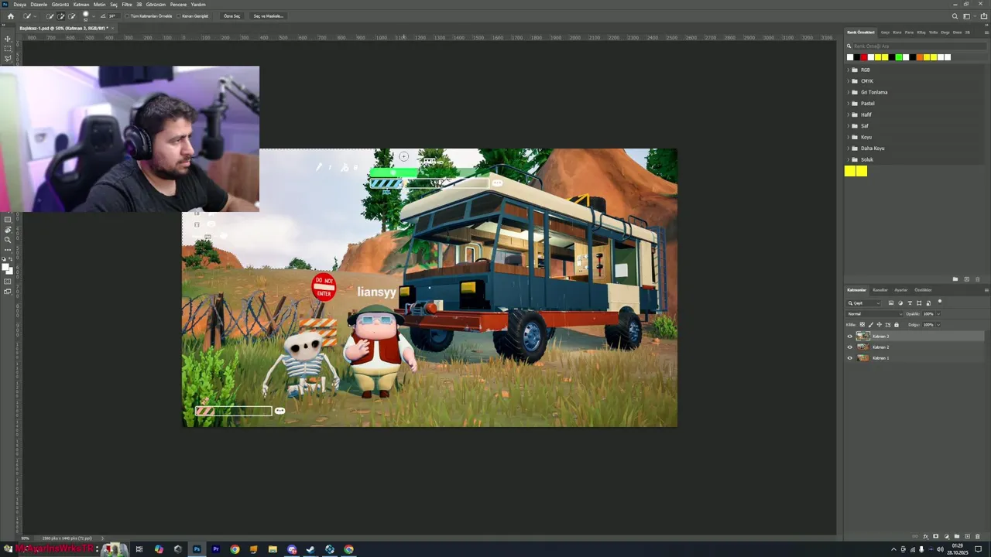Select the Katman 2 layer thumbnail
Image resolution: width=991 pixels, height=557 pixels.
(862, 347)
